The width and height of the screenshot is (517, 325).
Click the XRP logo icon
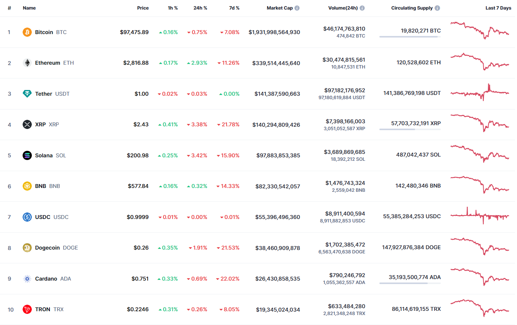click(27, 124)
